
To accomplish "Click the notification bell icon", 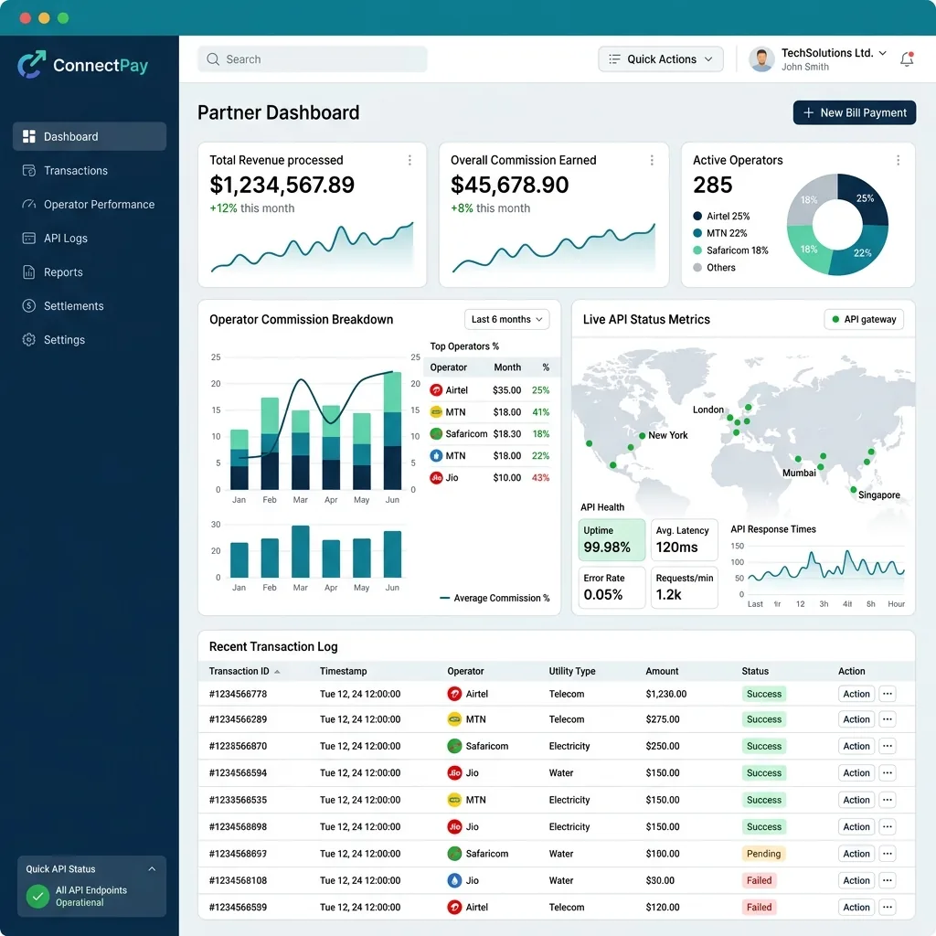I will click(906, 59).
